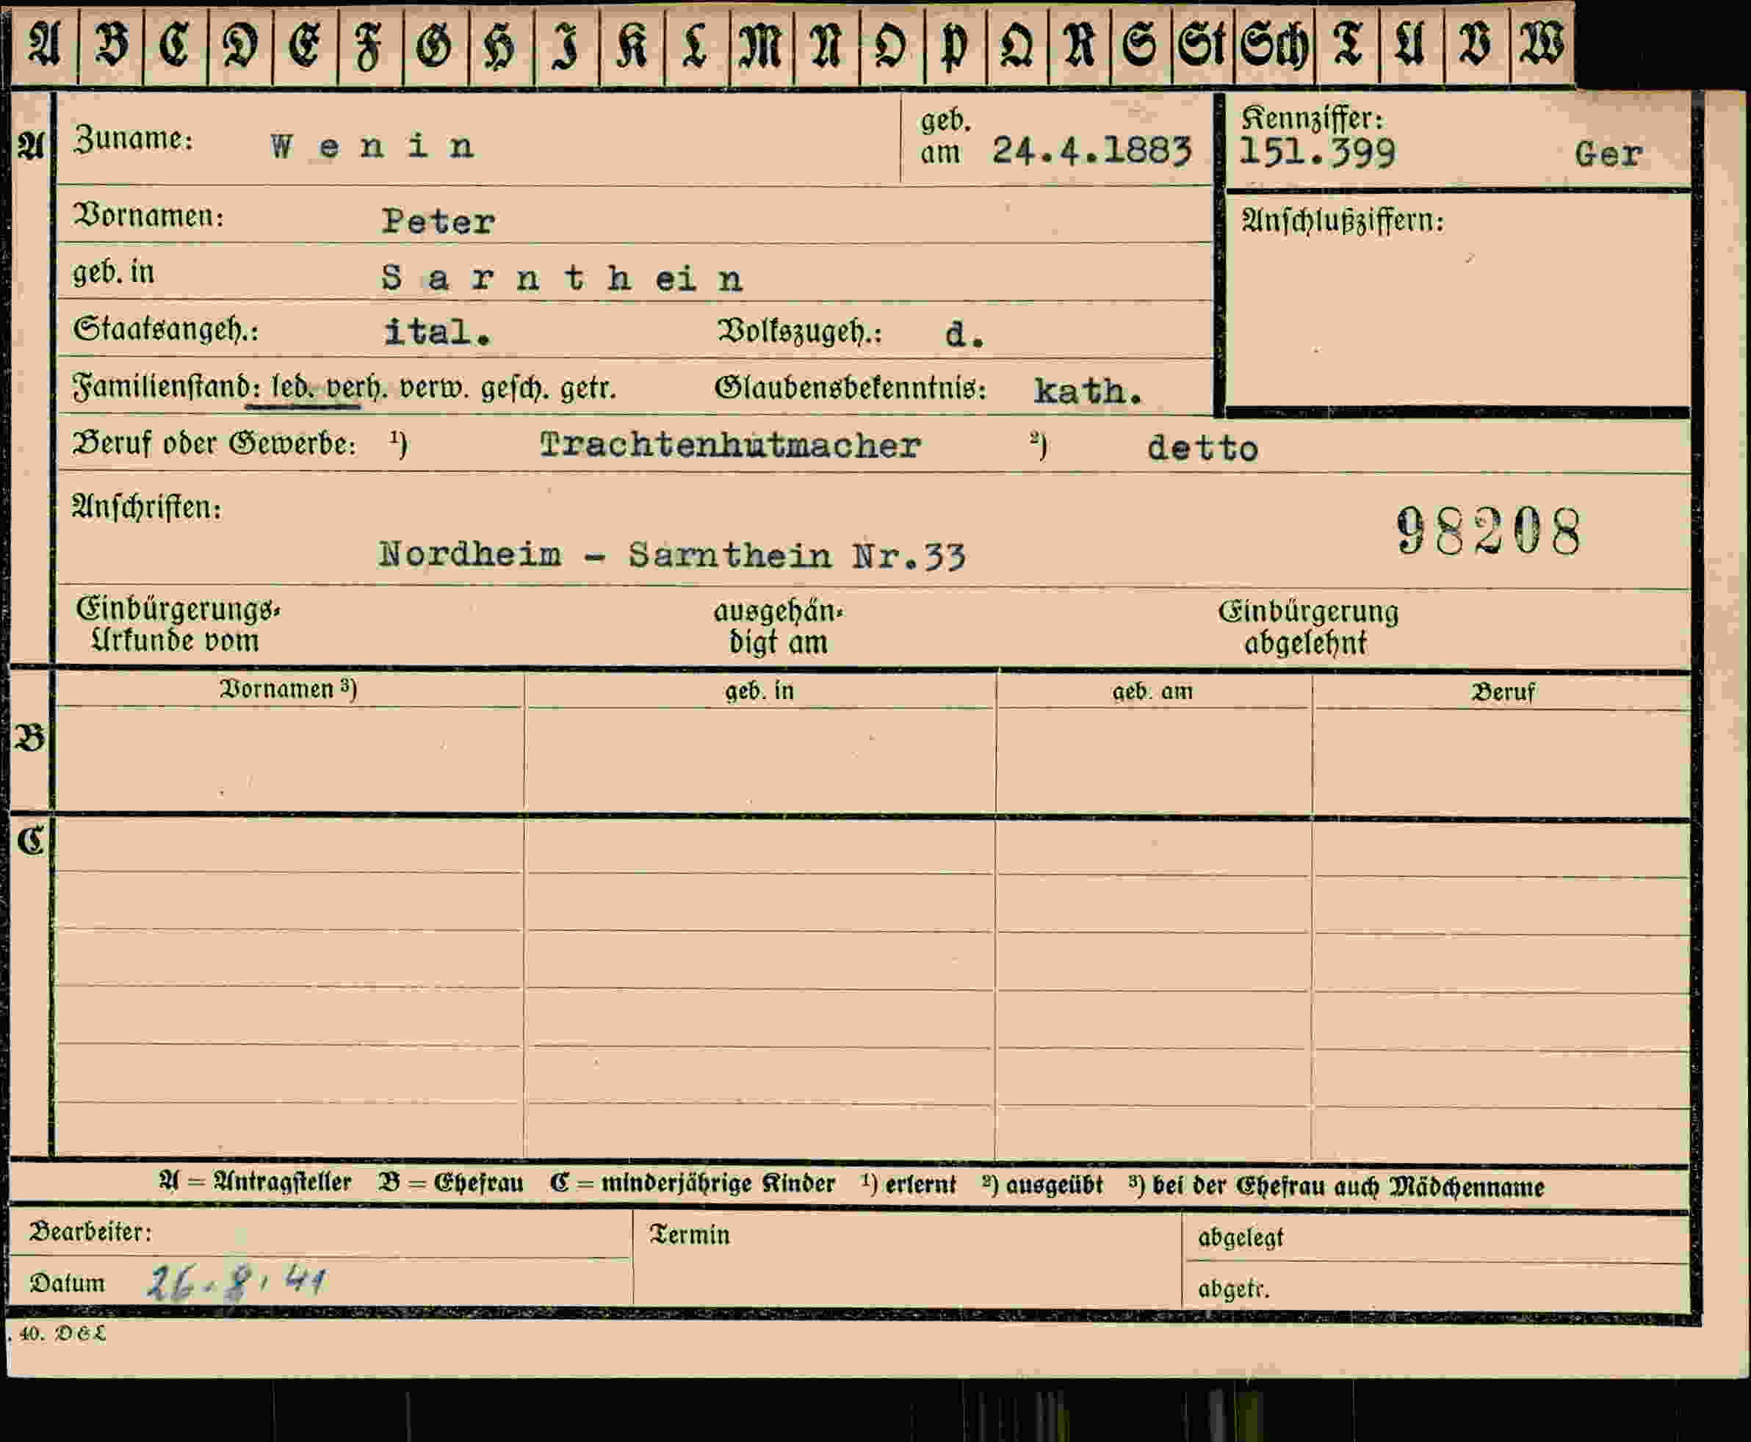
Task: Click the citizenship value 'ital.'
Action: (x=437, y=333)
